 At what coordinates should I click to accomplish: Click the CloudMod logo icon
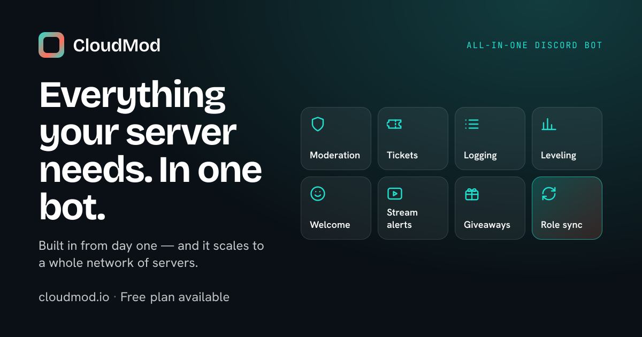[x=51, y=45]
